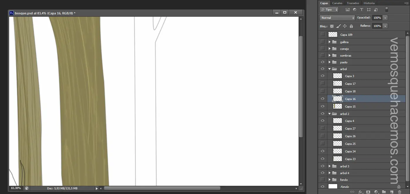Screen dimensions: 410x194
Task: Collapse the arbol group
Action: (330, 69)
